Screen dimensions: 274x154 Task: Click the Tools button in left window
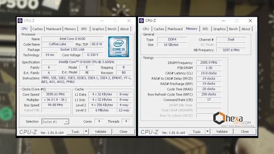pos(75,132)
